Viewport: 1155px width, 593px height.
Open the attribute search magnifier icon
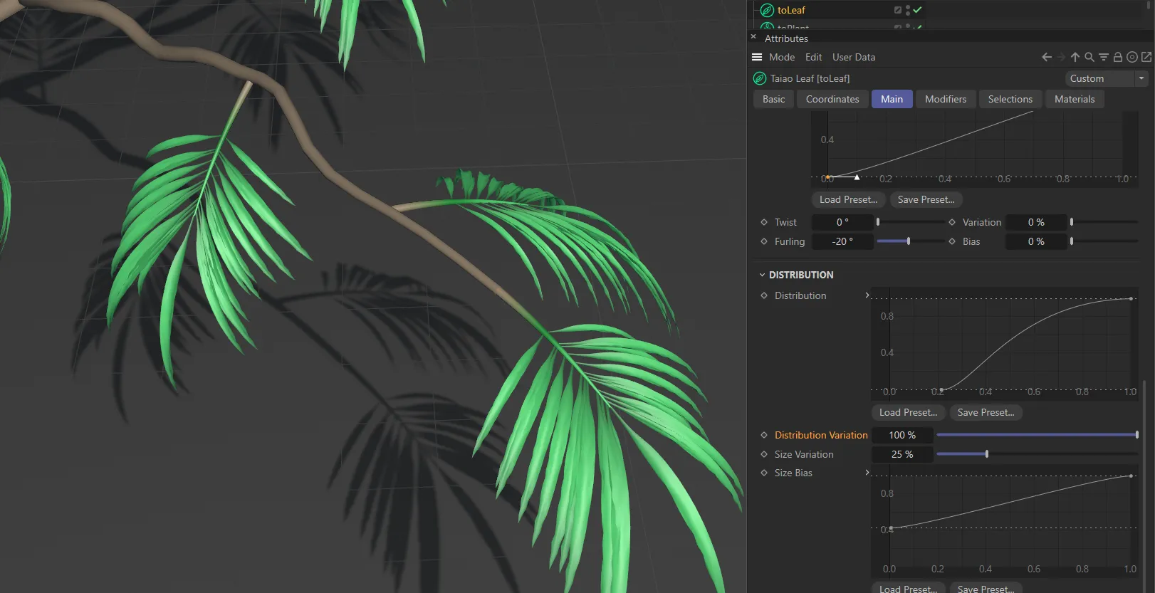click(1089, 57)
